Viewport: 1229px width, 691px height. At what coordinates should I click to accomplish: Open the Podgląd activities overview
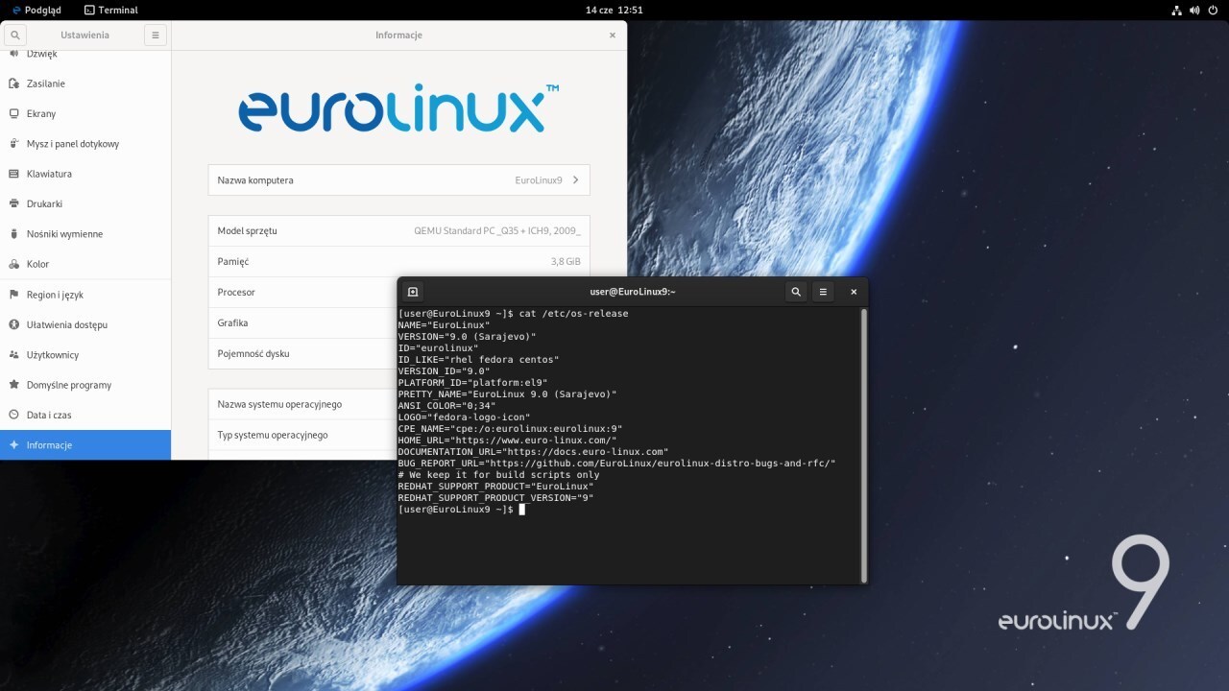(36, 10)
